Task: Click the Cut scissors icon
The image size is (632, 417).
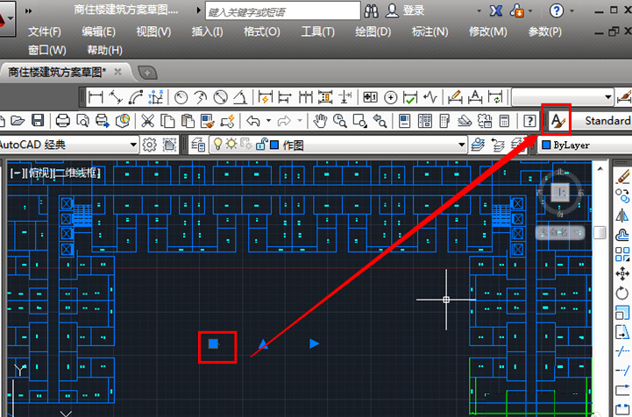Action: pos(148,120)
